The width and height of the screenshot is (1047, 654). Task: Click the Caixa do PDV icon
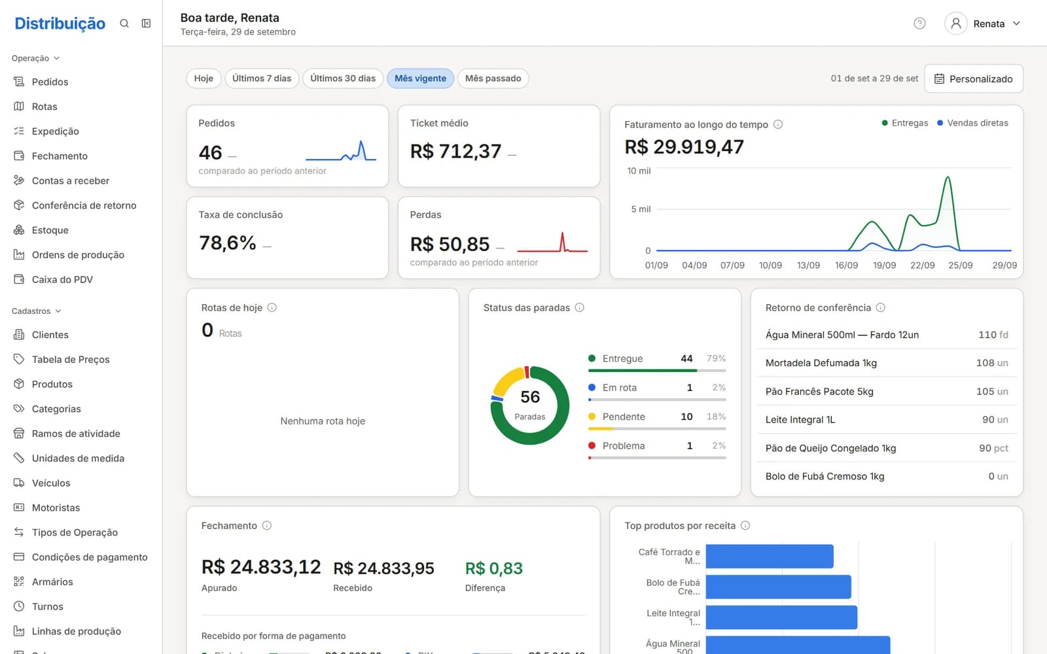pyautogui.click(x=19, y=279)
